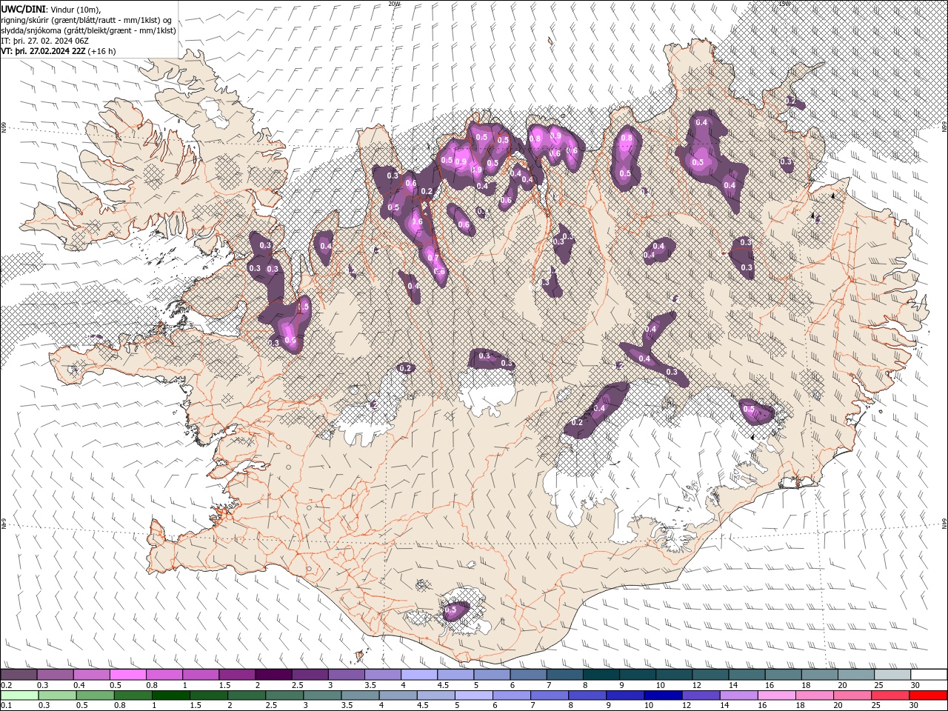Select the deep blue swatch labeled 10 in bottom legend
948x711 pixels.
point(663,695)
